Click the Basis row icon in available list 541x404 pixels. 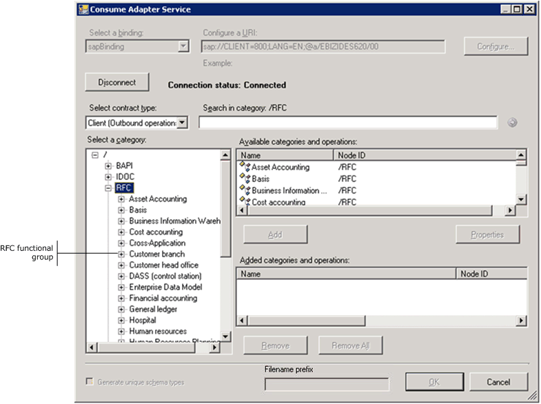click(x=245, y=179)
